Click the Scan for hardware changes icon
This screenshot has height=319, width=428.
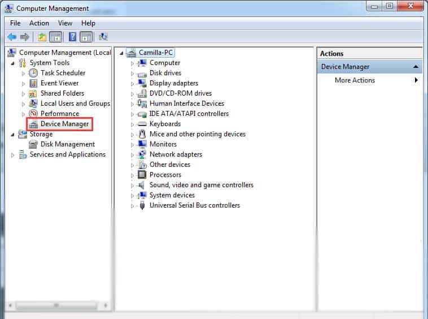click(103, 37)
